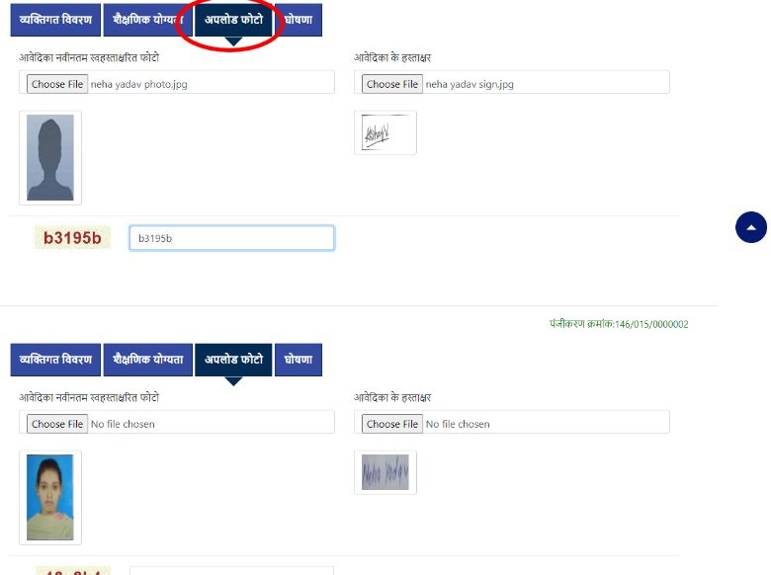Open the upper form's शैक्षणिक योग्यता tab

148,20
